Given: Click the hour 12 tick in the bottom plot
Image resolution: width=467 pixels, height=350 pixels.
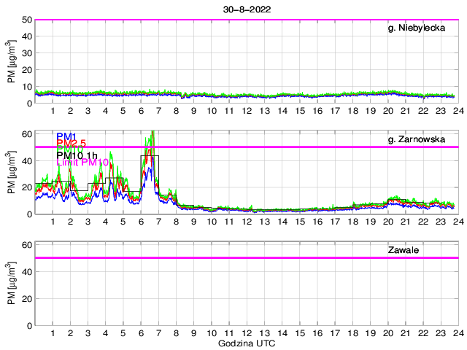Looking at the screenshot, I should tap(247, 333).
